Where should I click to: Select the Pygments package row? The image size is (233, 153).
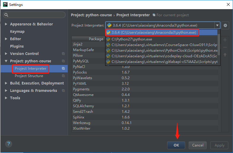click(x=145, y=89)
